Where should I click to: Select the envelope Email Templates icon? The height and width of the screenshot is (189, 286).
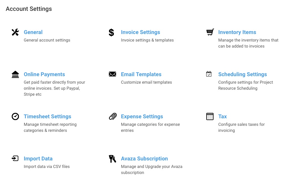pyautogui.click(x=112, y=74)
